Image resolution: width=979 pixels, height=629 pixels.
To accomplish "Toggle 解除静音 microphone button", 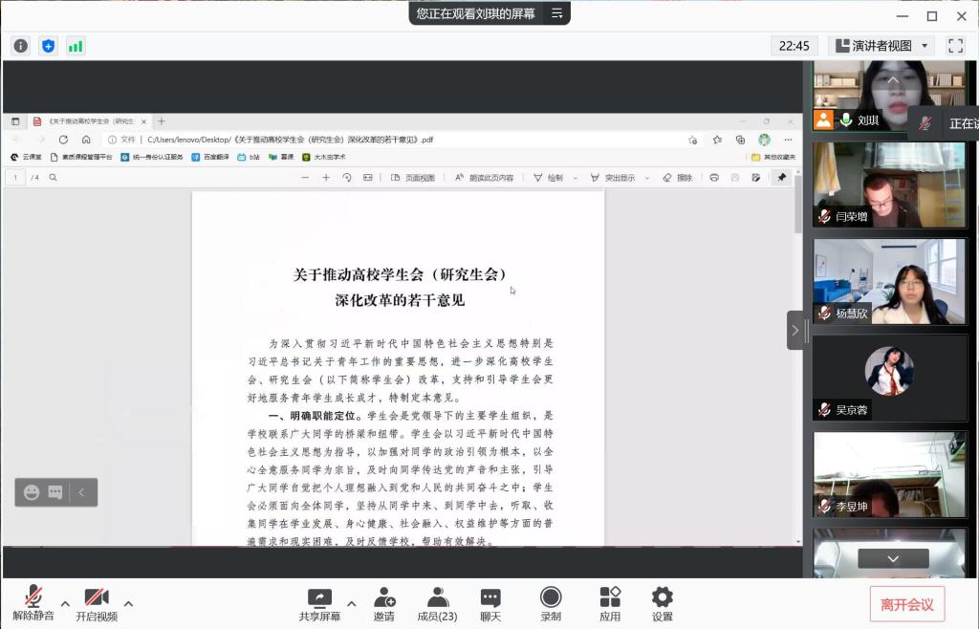I will [33, 604].
